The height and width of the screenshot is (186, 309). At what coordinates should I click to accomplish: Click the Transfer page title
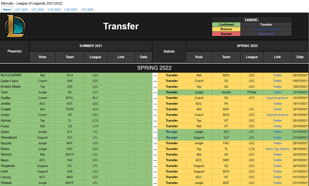[x=121, y=26]
